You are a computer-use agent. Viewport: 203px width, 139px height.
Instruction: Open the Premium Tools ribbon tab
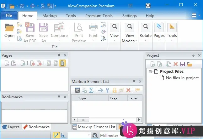[x=99, y=16]
